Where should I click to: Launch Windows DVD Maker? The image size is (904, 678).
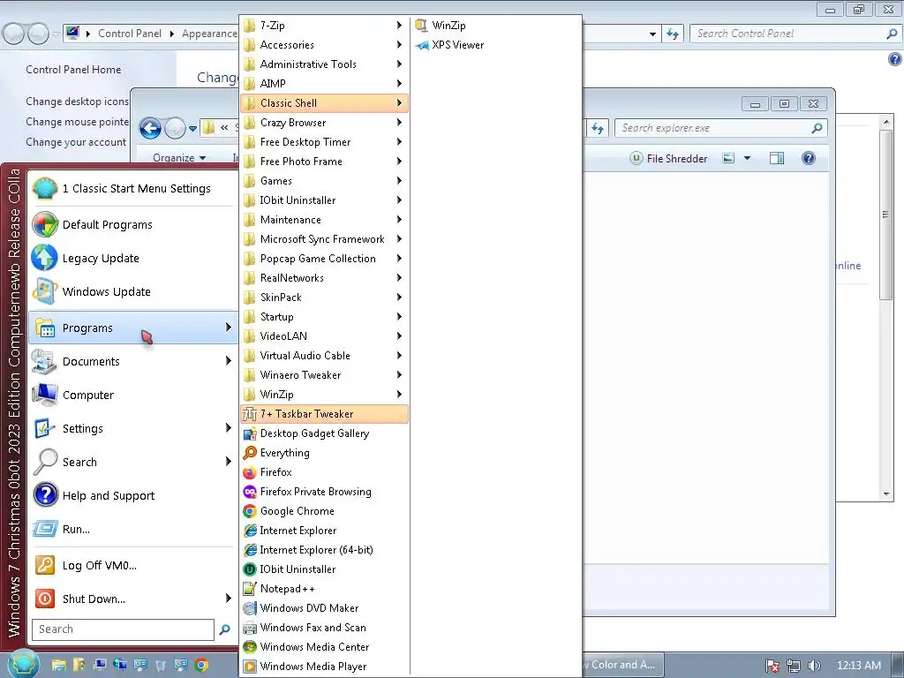point(324,608)
